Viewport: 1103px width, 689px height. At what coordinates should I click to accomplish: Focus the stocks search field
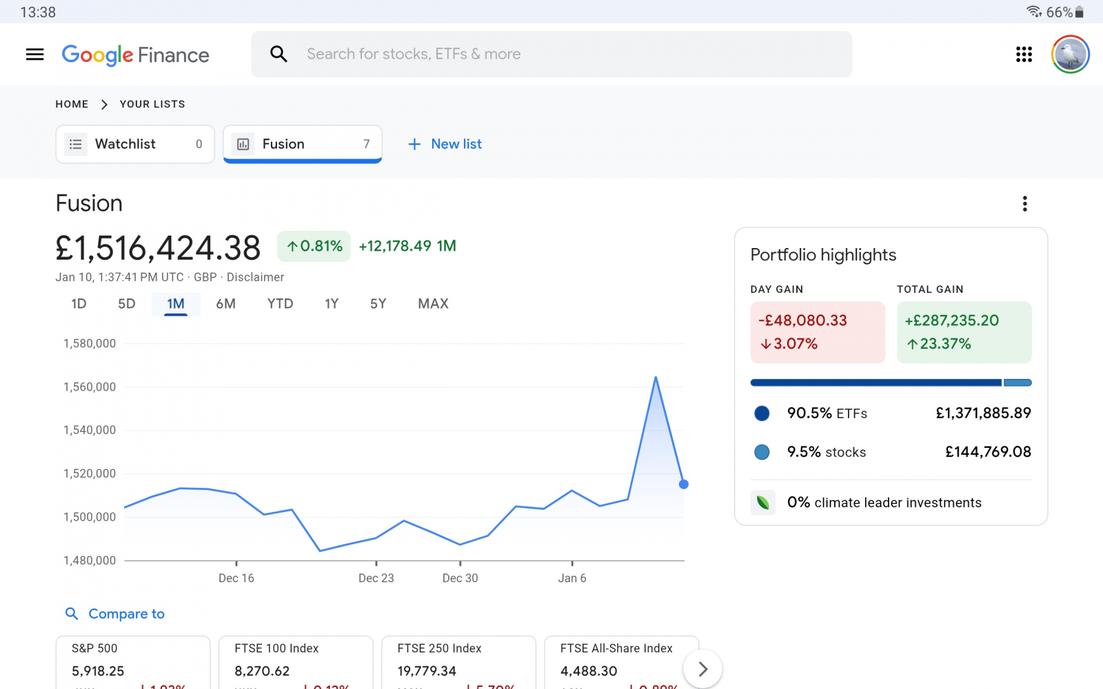(x=551, y=54)
